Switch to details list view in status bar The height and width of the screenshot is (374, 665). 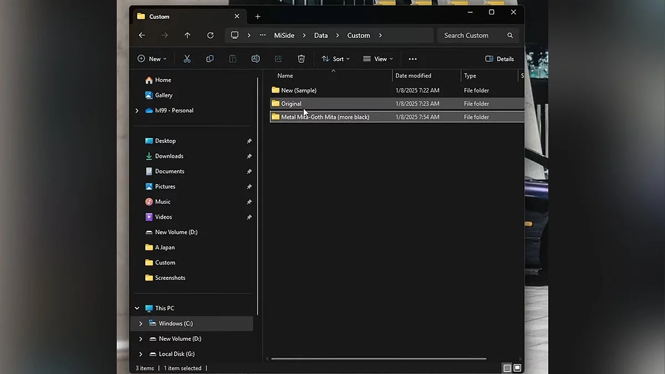[507, 368]
